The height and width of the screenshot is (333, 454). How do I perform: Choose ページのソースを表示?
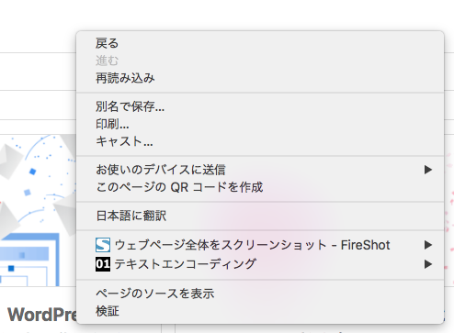coord(260,294)
